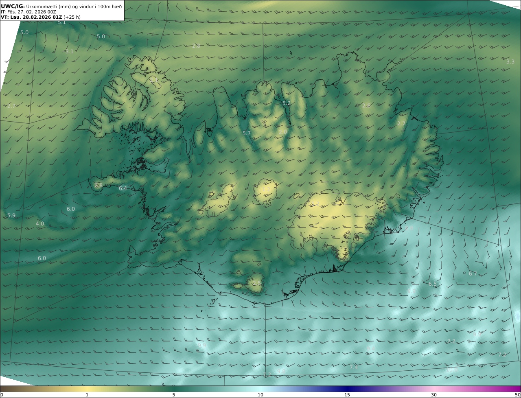
Task: Click the "3.3" value label on the map
Action: coord(510,61)
